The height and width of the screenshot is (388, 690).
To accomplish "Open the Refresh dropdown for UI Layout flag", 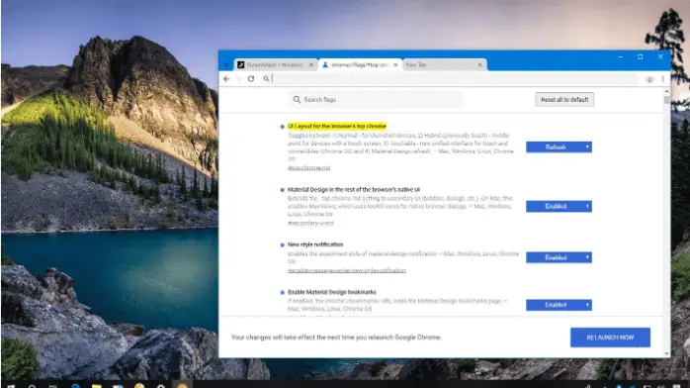I will click(x=559, y=147).
